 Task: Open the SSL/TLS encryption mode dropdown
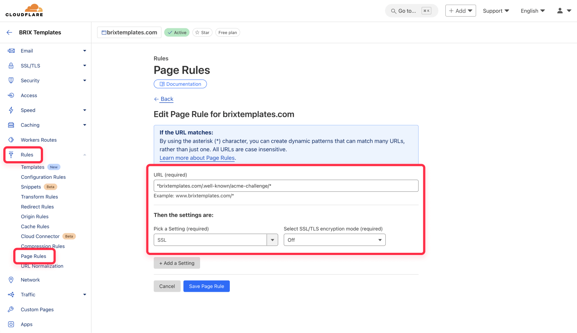pyautogui.click(x=335, y=240)
